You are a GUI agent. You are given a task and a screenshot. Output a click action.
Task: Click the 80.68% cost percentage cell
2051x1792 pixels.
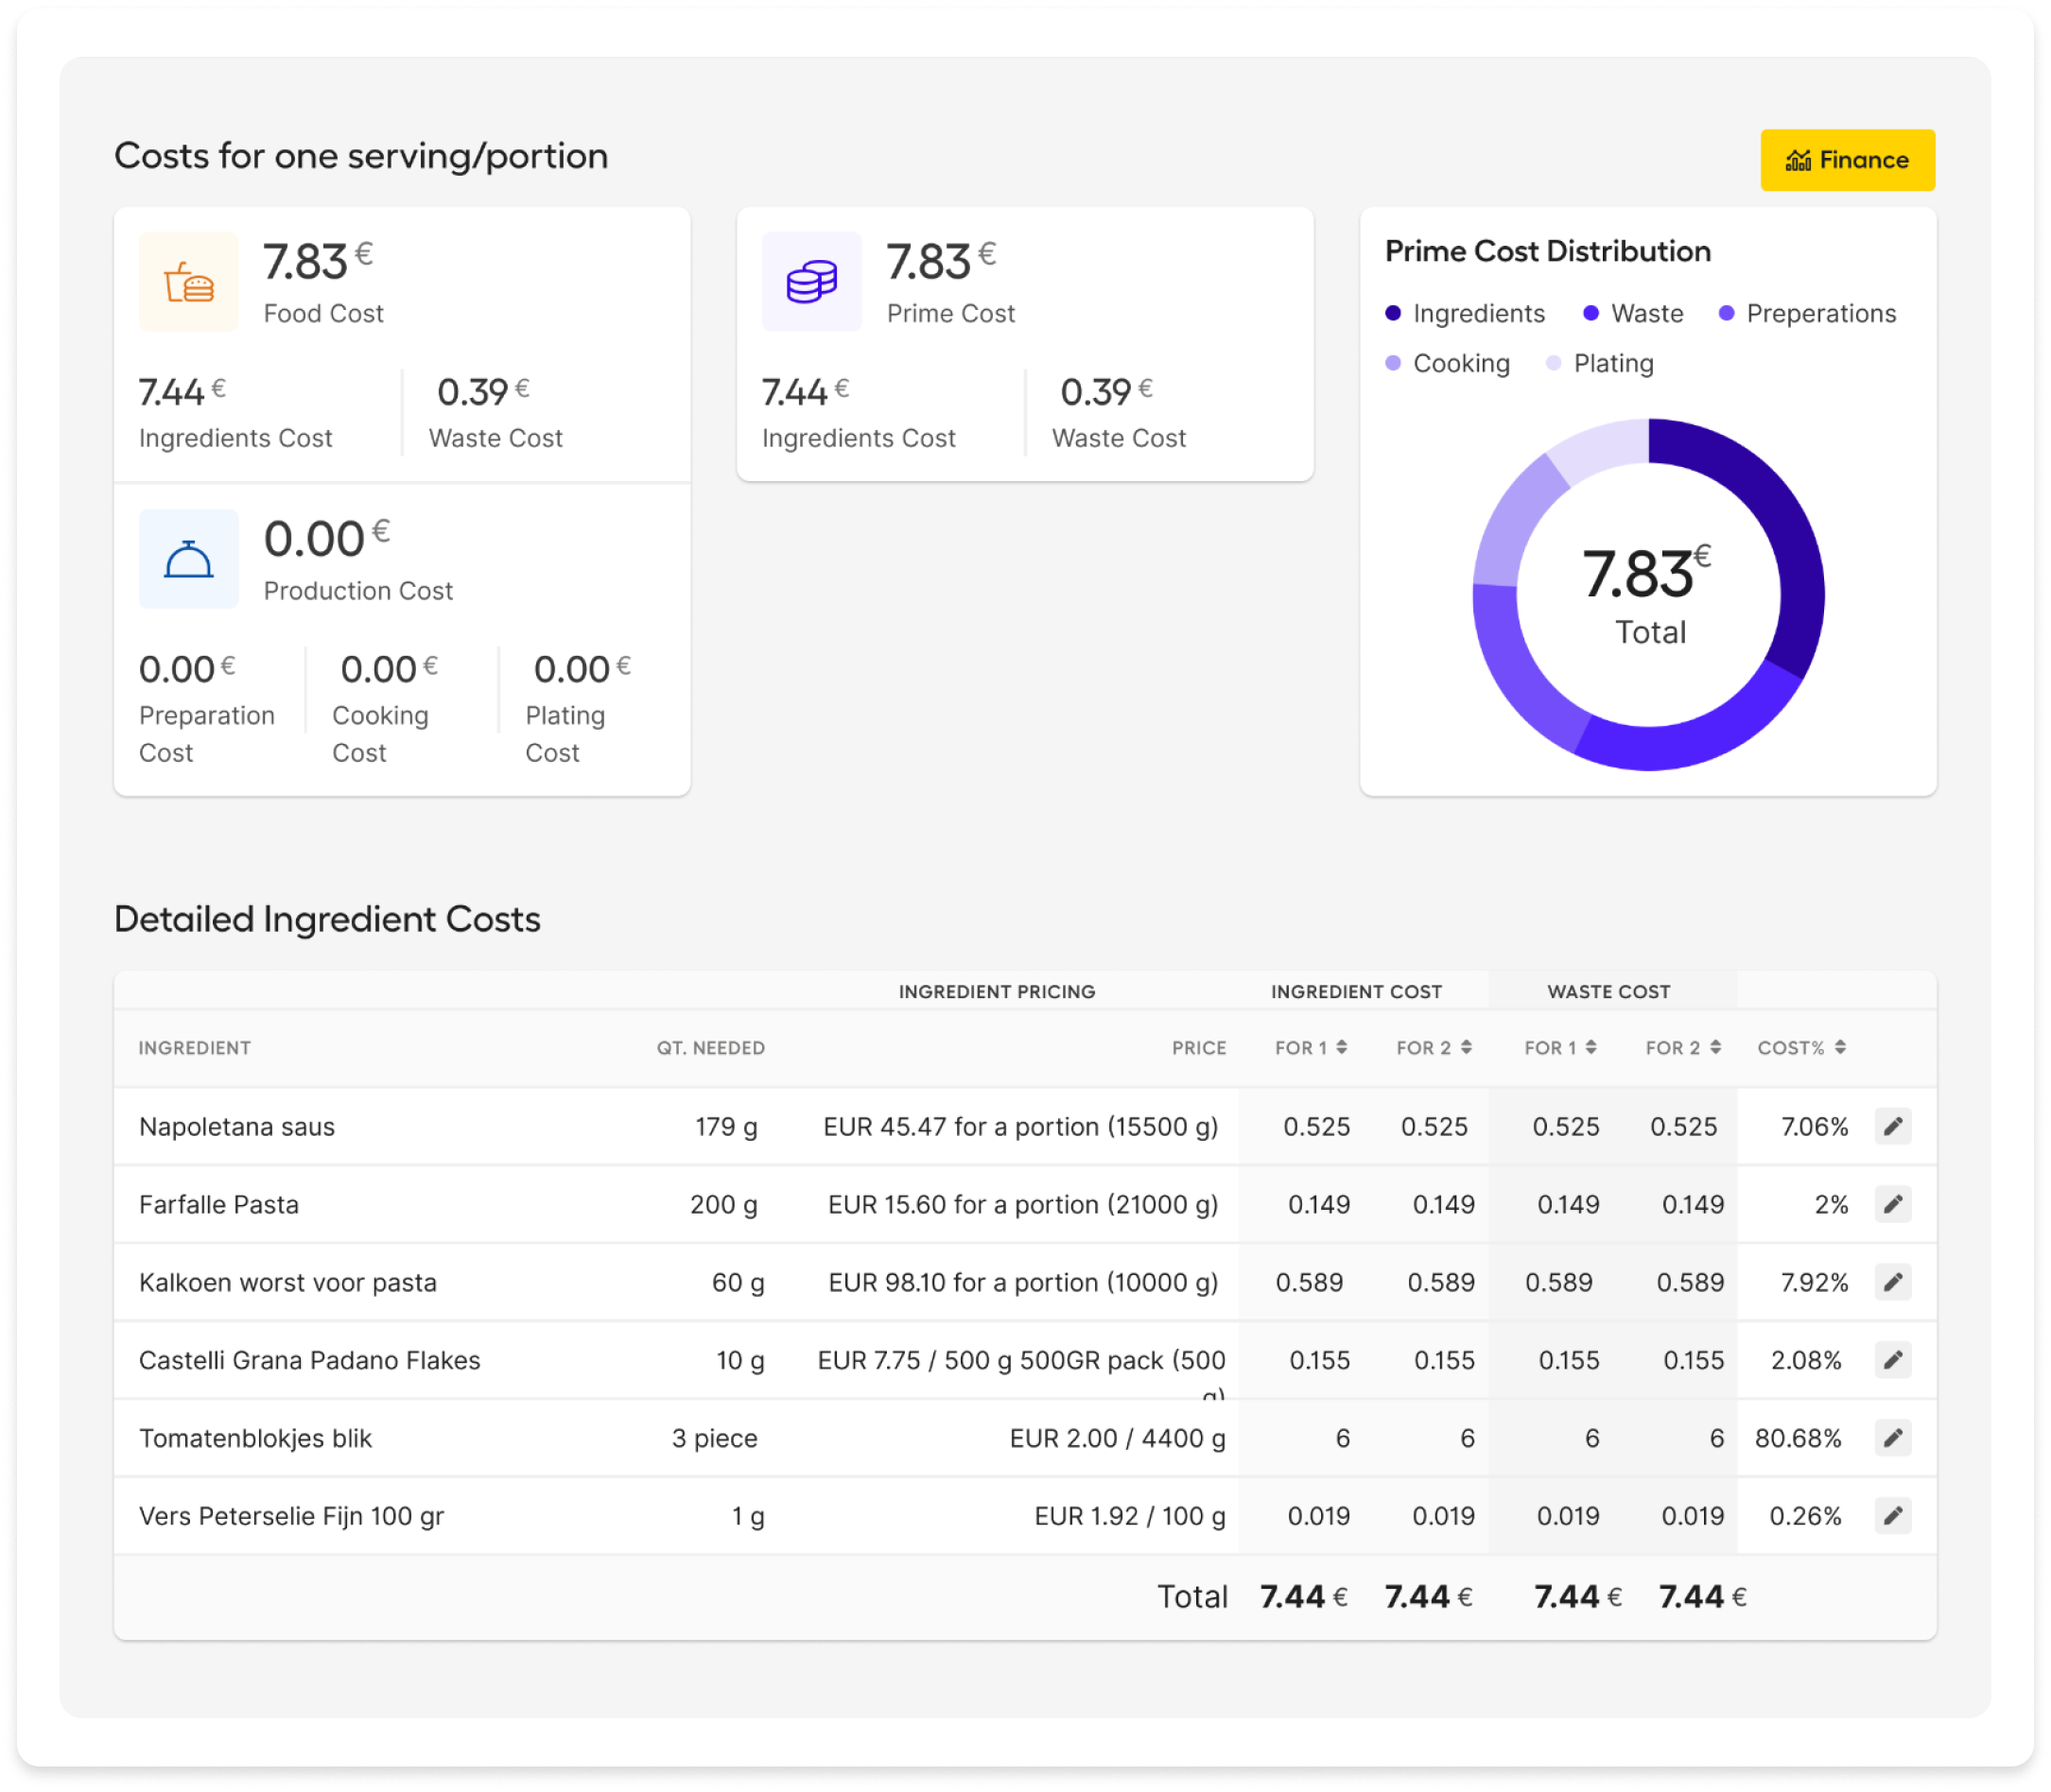point(1798,1439)
